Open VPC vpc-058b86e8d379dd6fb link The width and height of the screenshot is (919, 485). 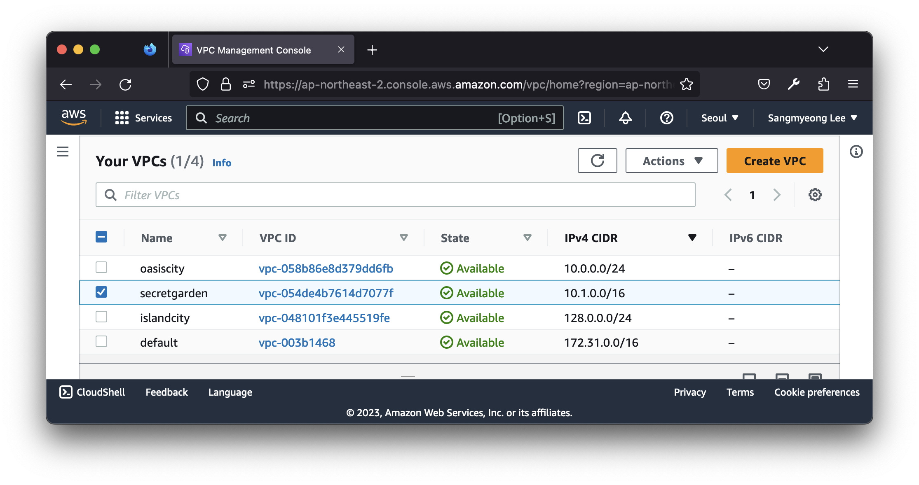(326, 268)
